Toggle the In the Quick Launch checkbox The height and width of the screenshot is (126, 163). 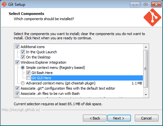(x=23, y=52)
